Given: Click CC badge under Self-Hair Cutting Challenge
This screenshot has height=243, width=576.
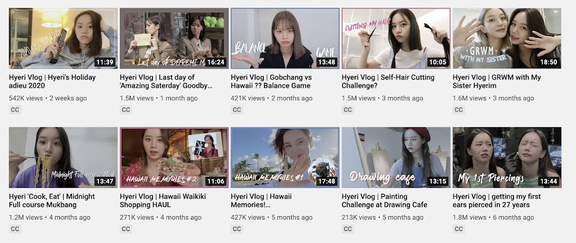Looking at the screenshot, I should click(x=348, y=110).
